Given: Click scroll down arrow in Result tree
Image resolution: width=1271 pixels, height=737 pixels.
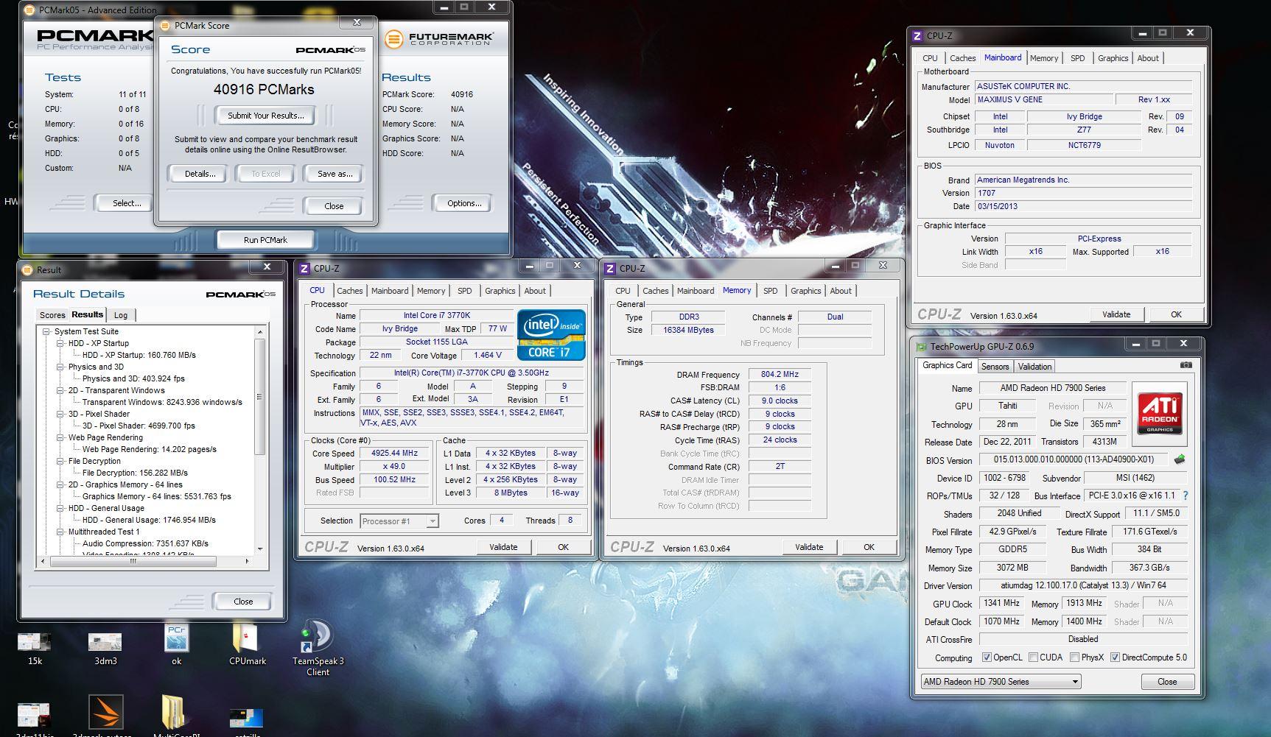Looking at the screenshot, I should (259, 549).
